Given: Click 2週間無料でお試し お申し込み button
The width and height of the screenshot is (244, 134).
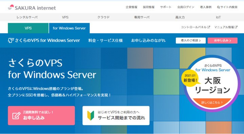Looking at the screenshot, I should (x=41, y=115).
